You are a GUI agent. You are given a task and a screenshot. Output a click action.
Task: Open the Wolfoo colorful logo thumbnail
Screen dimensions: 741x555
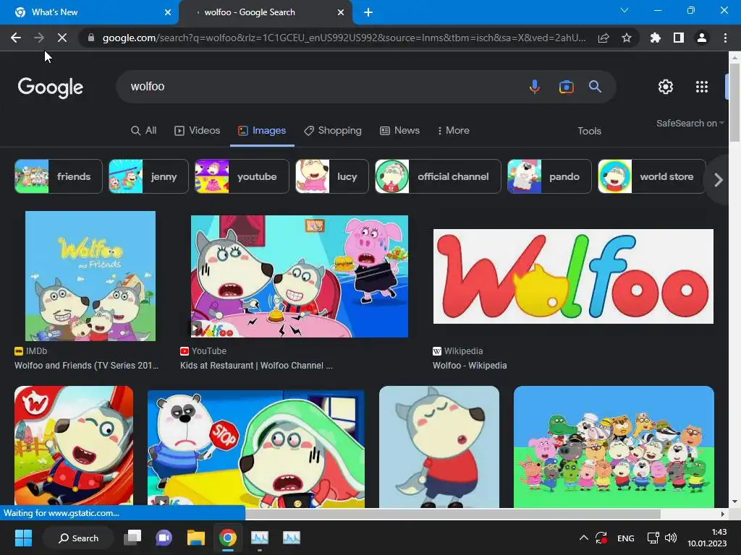coord(573,277)
